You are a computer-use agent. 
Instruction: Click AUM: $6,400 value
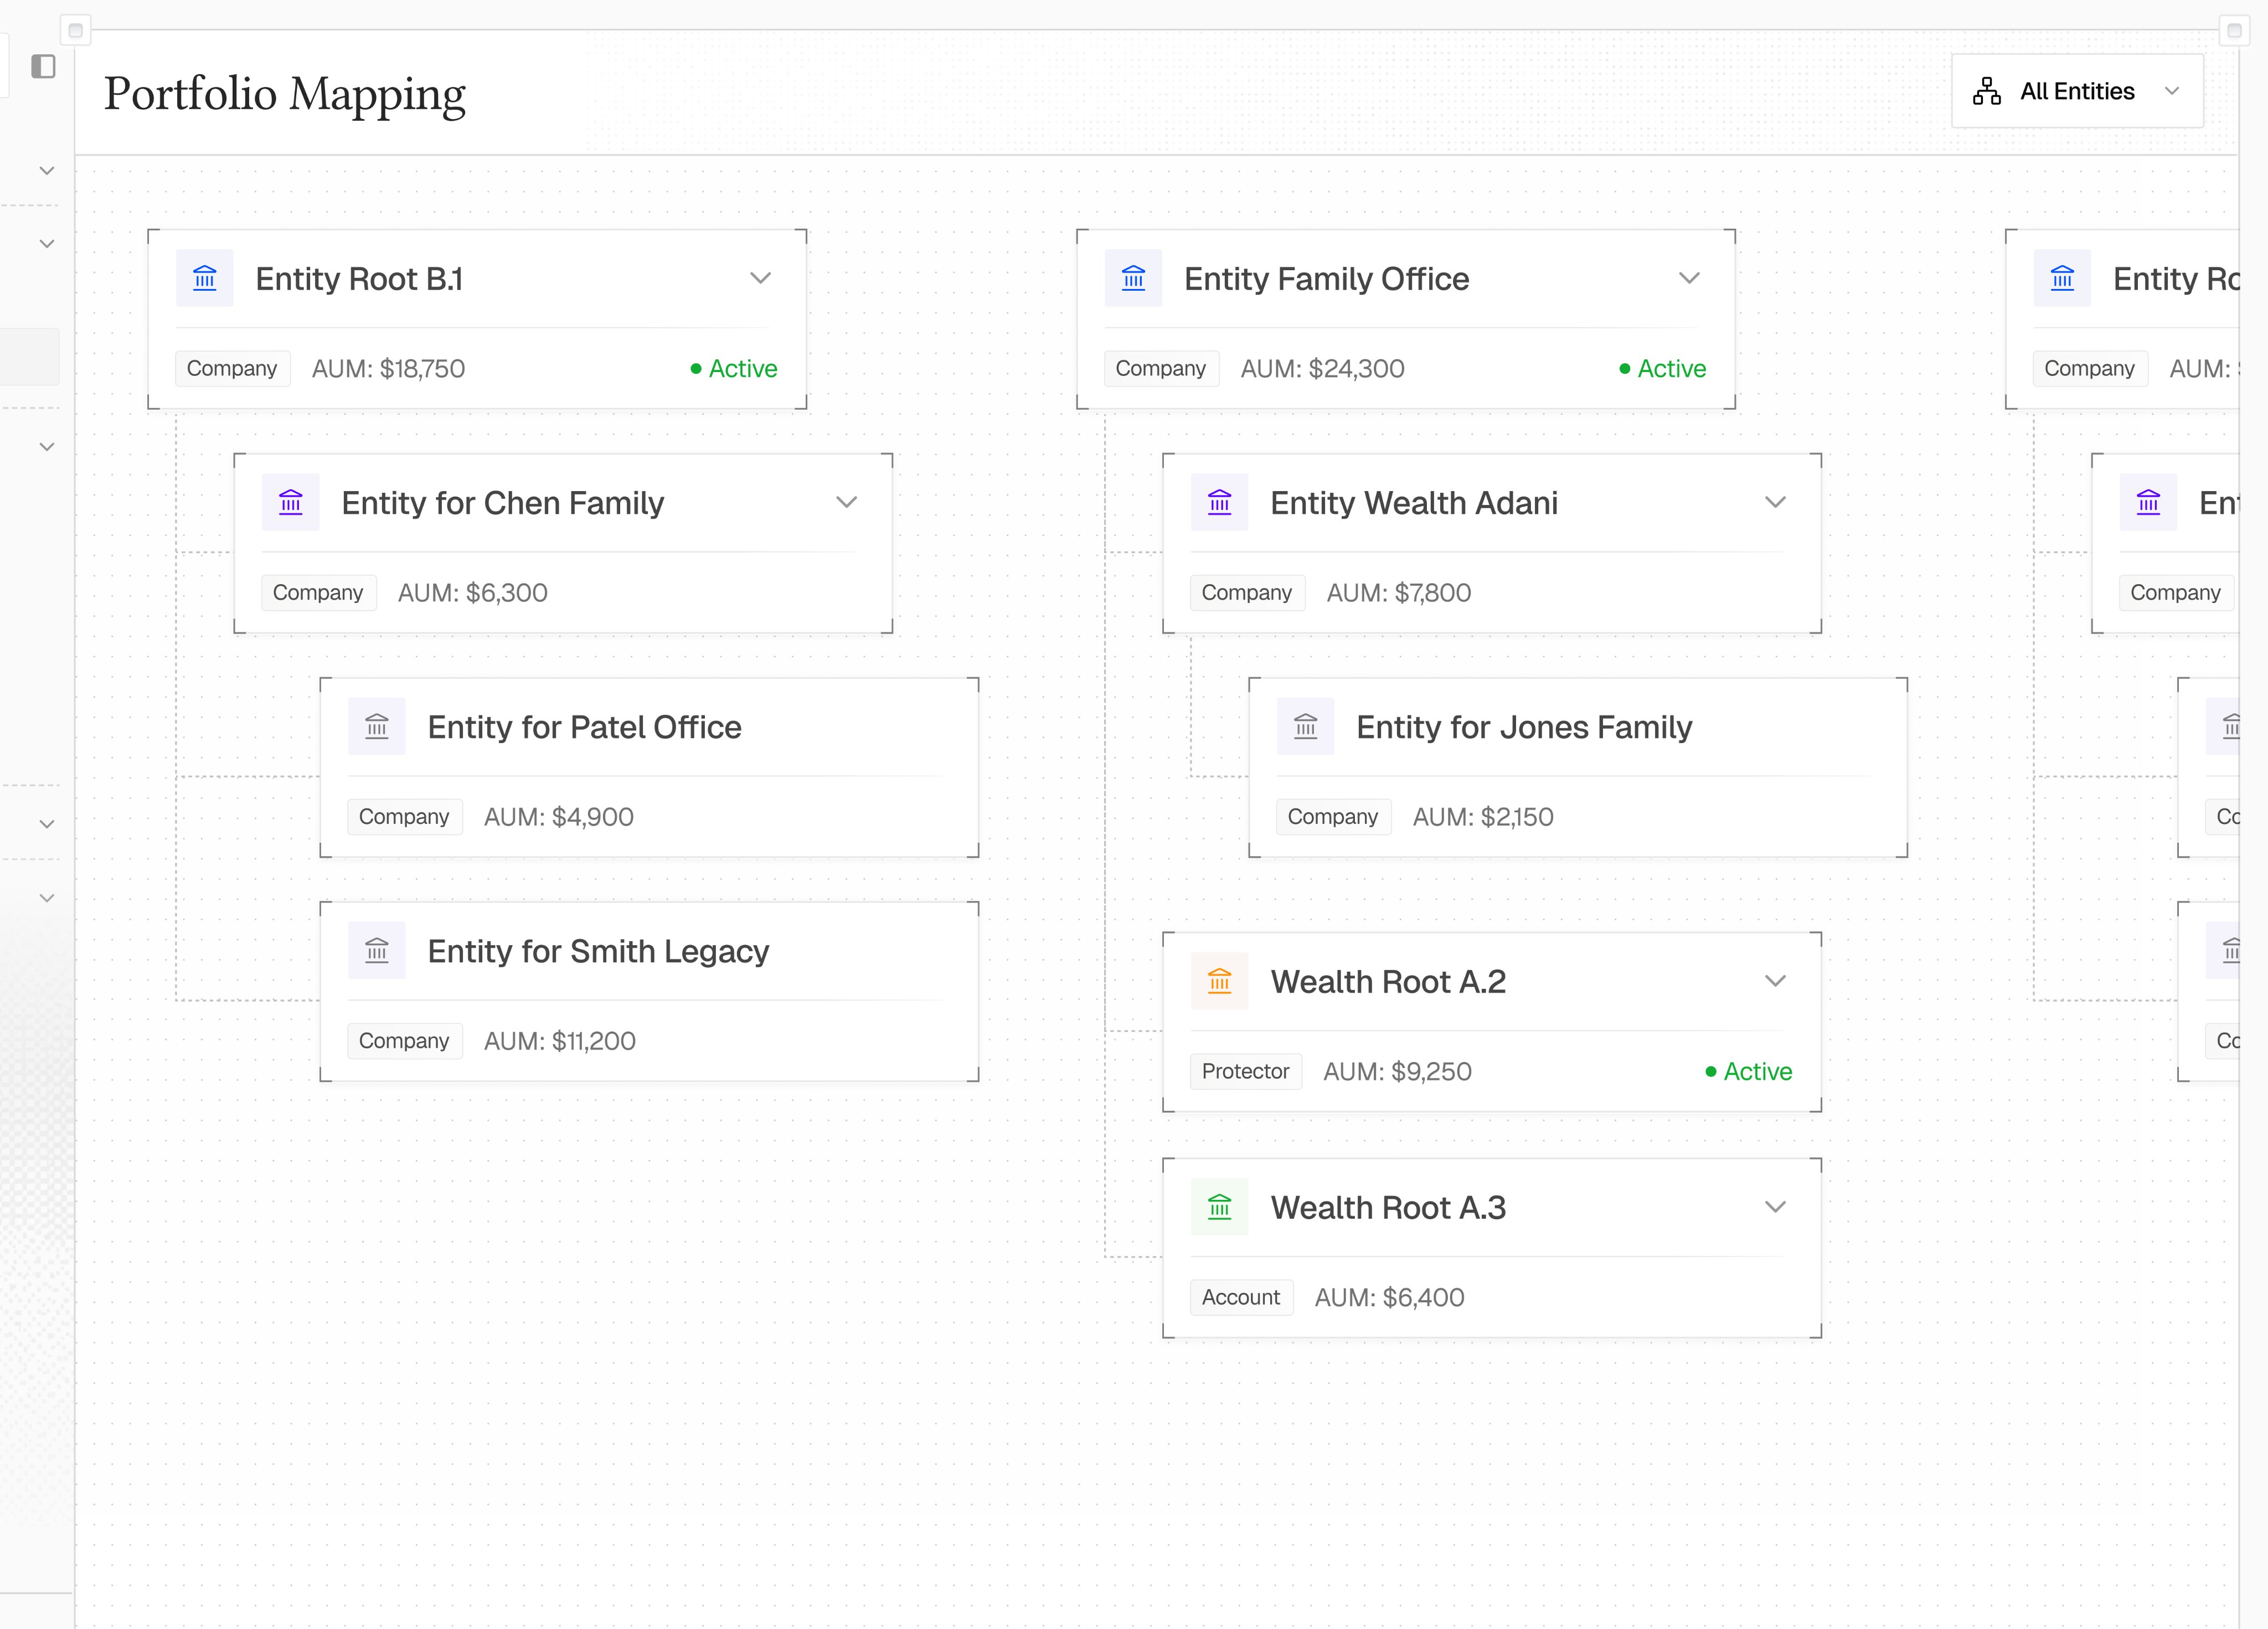[1389, 1297]
